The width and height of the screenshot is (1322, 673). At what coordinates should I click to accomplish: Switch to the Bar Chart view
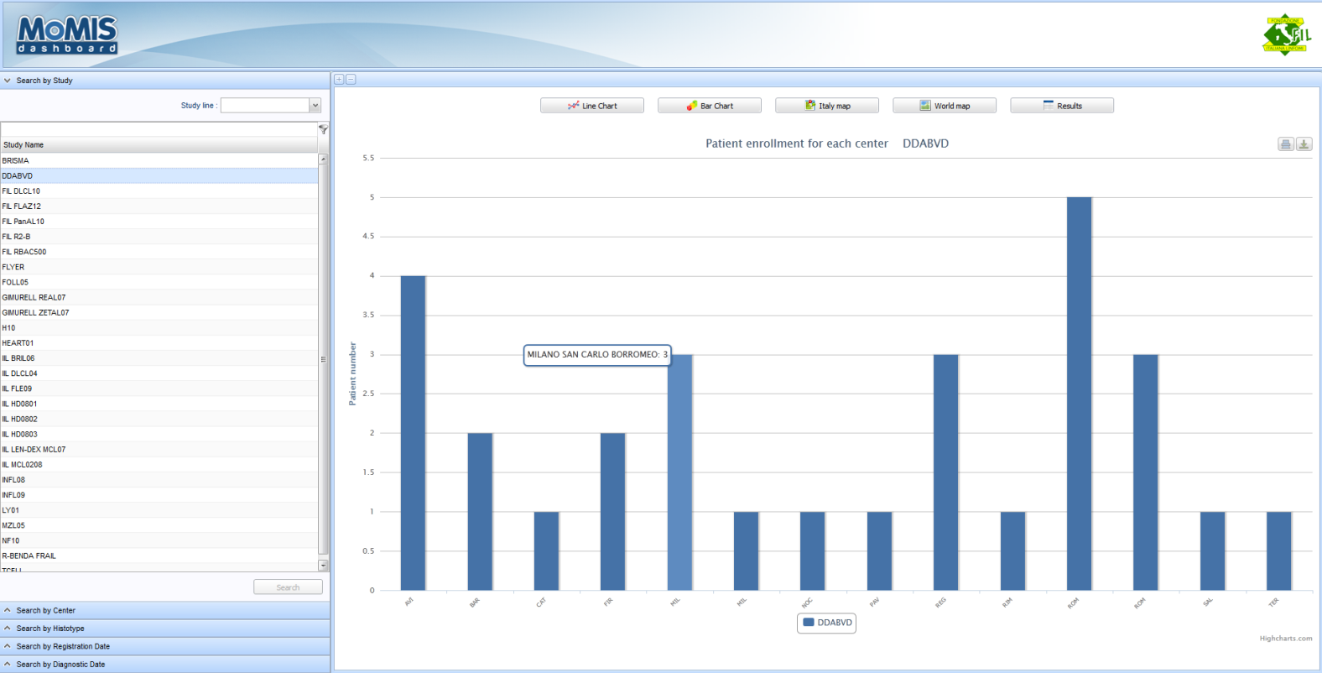[710, 106]
